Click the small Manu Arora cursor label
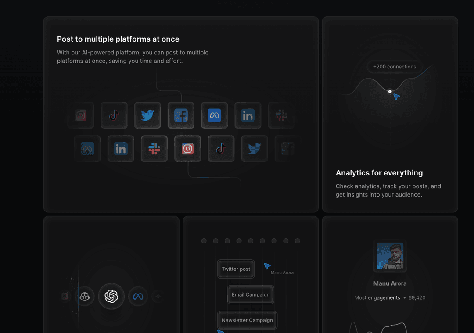 282,272
